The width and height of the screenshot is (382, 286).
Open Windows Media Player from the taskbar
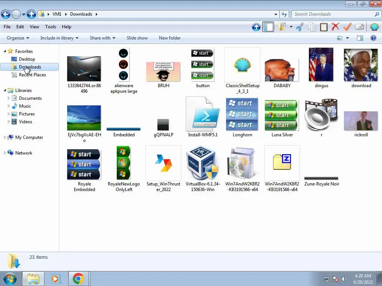[x=56, y=279]
